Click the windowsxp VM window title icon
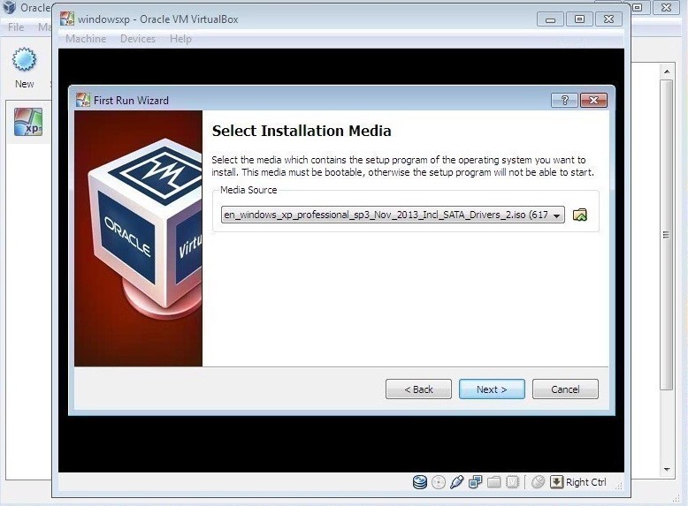This screenshot has width=688, height=506. point(67,19)
